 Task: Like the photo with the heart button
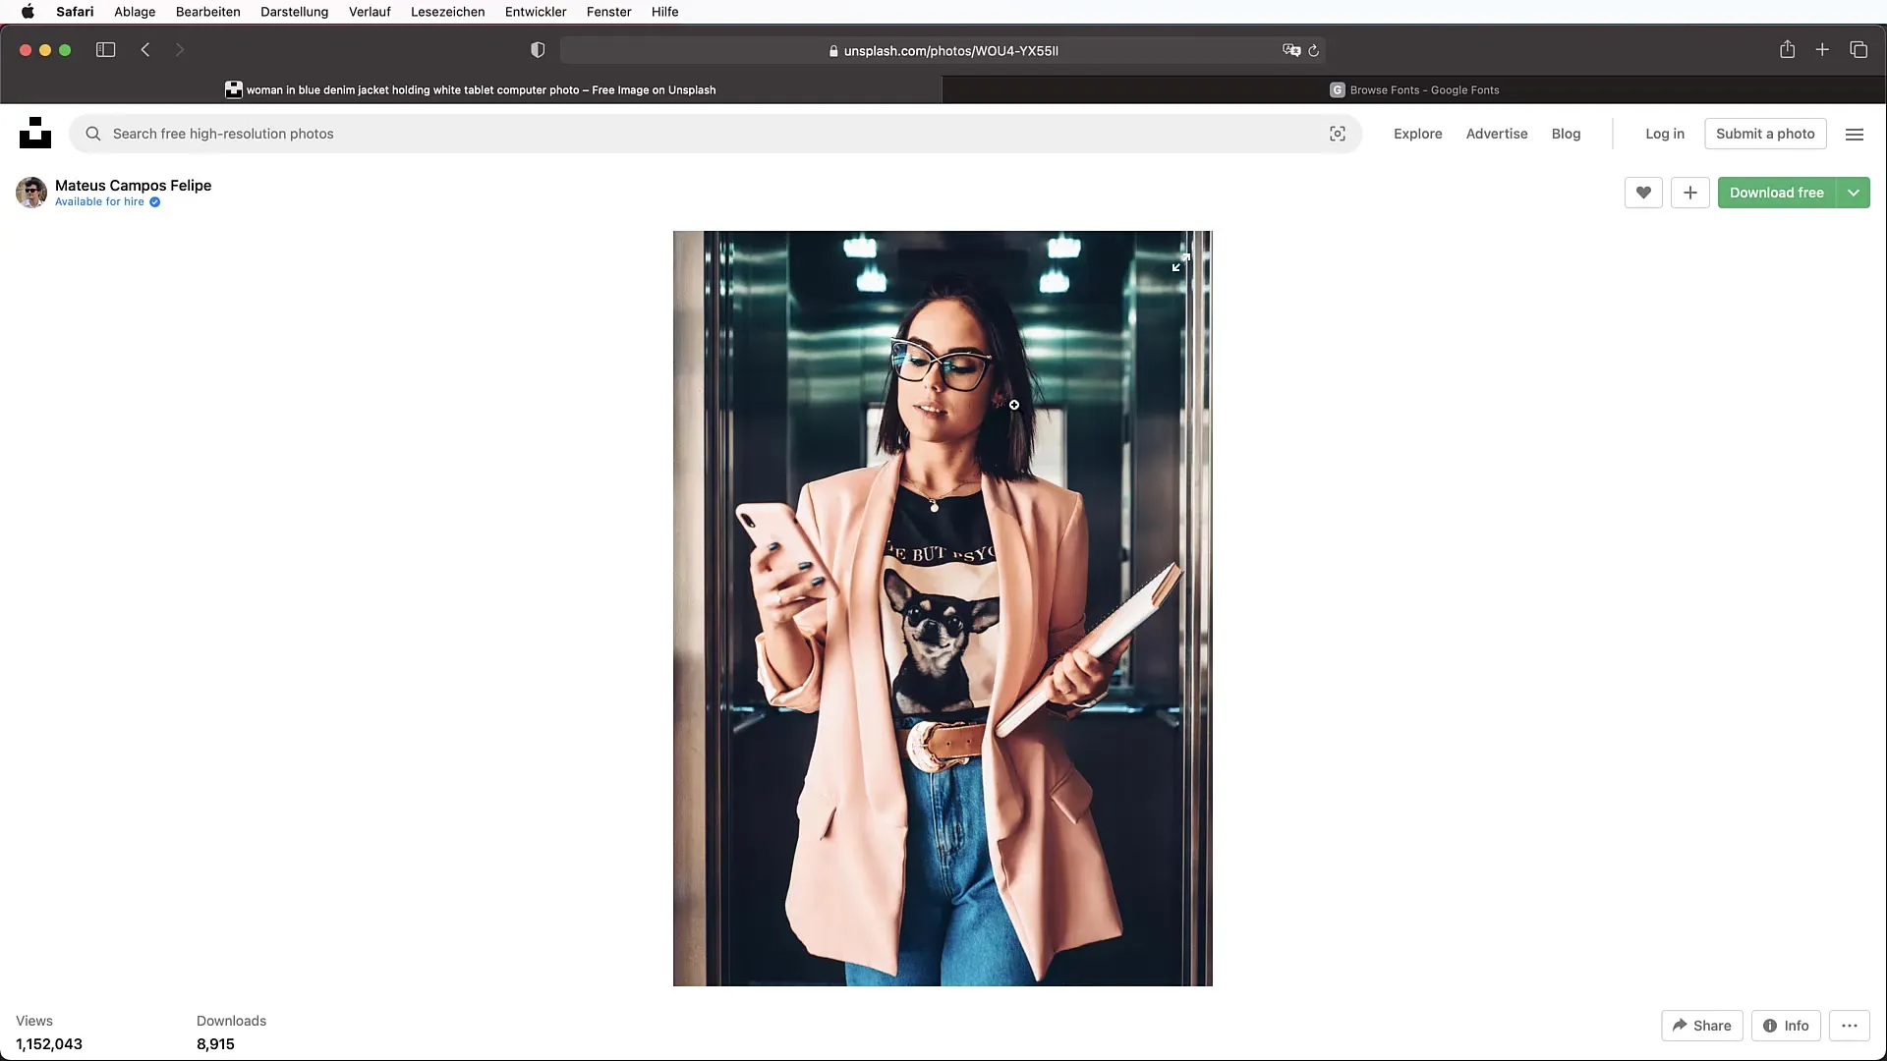click(x=1643, y=193)
